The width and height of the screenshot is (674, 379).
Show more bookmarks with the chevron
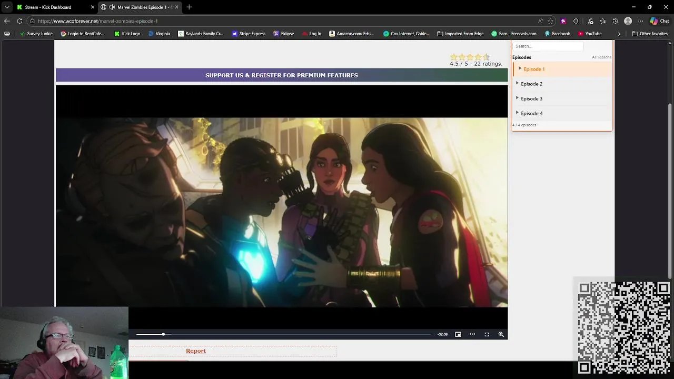(619, 34)
